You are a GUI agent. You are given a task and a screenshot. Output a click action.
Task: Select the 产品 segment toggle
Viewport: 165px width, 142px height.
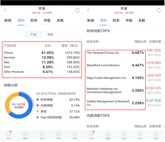(x=33, y=34)
